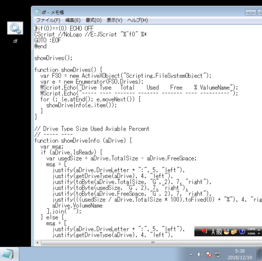Image resolution: width=262 pixels, height=261 pixels.
Task: Click the horizontal scrollbar thumb
Action: 153,243
